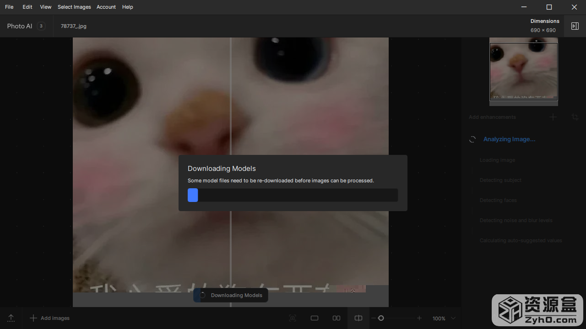The width and height of the screenshot is (586, 329).
Task: Click the model download progress bar
Action: tap(293, 195)
